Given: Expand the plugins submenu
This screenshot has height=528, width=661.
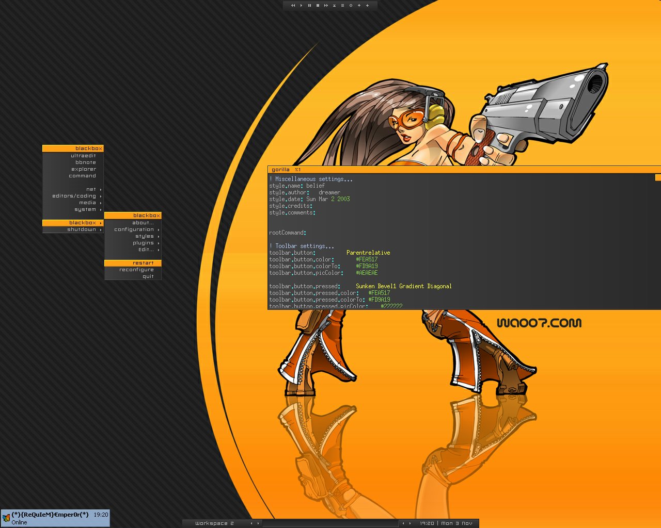Looking at the screenshot, I should tap(133, 243).
